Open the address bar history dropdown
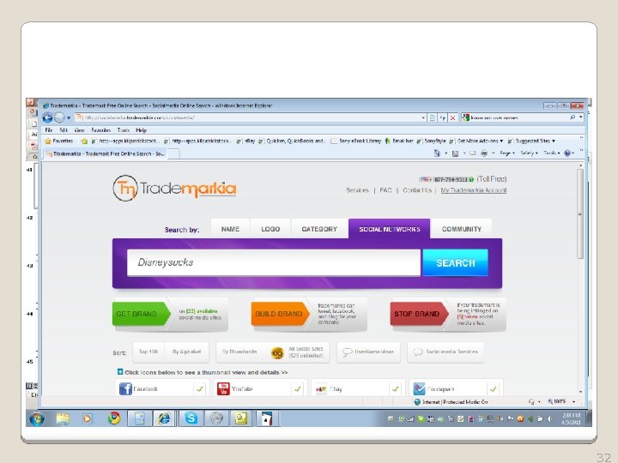 pos(423,117)
